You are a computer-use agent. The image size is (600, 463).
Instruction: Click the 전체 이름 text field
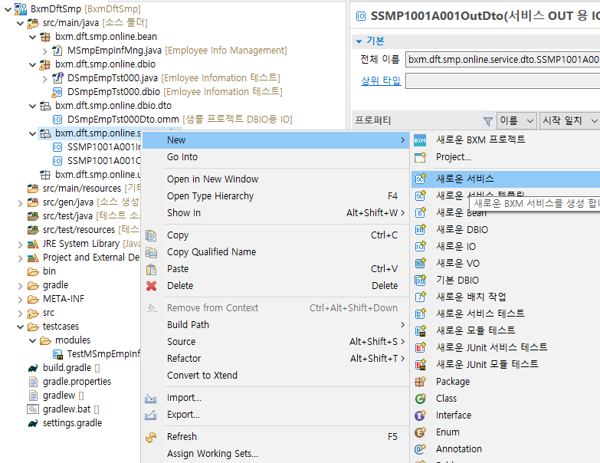502,59
